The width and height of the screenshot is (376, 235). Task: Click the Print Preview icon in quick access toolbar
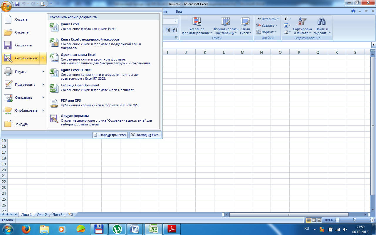43,4
